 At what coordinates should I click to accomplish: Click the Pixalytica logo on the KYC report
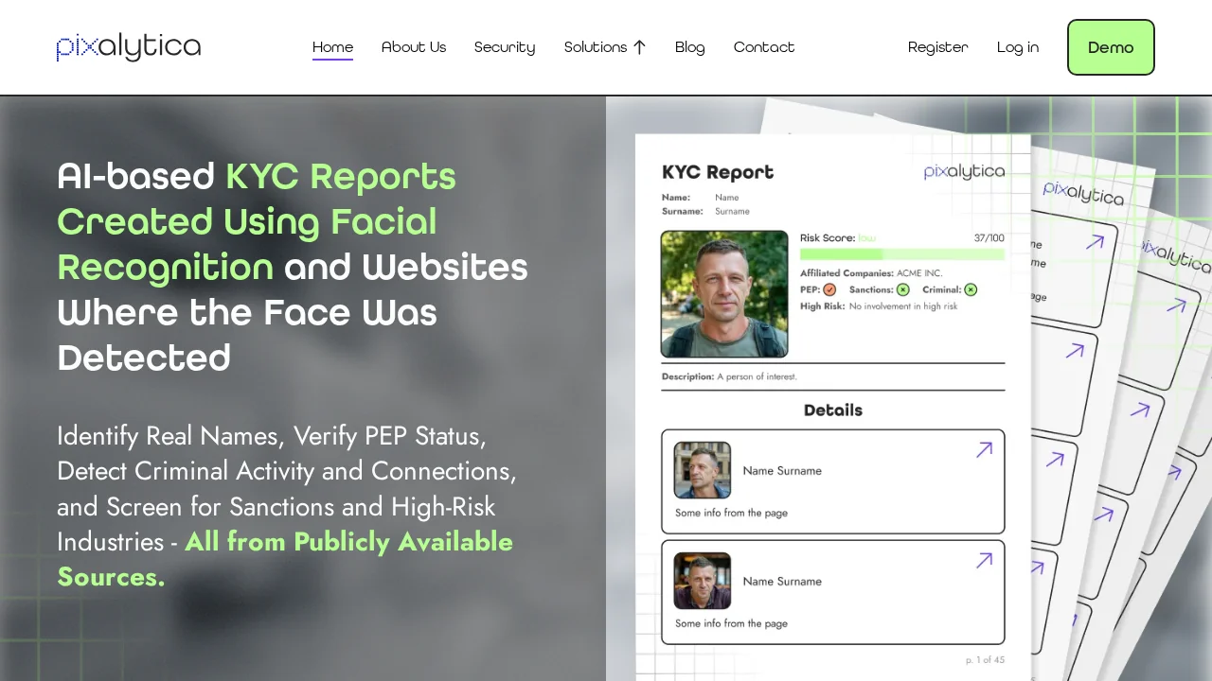tap(964, 171)
